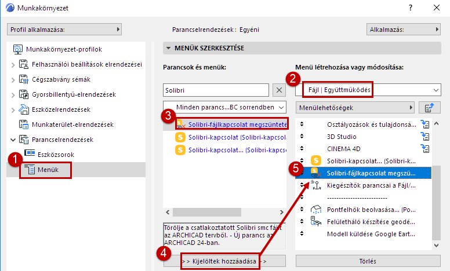Click the Solibri-kapcsolat icon in the right list
450x271 pixels.
(x=317, y=160)
